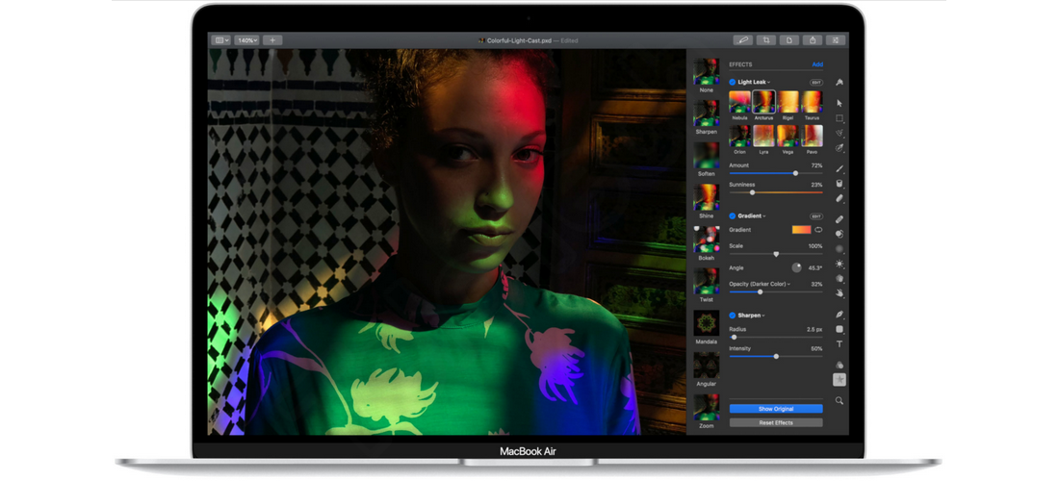Screen dimensions: 1059x481
Task: Choose the Angular effect thumbnail
Action: pos(707,365)
